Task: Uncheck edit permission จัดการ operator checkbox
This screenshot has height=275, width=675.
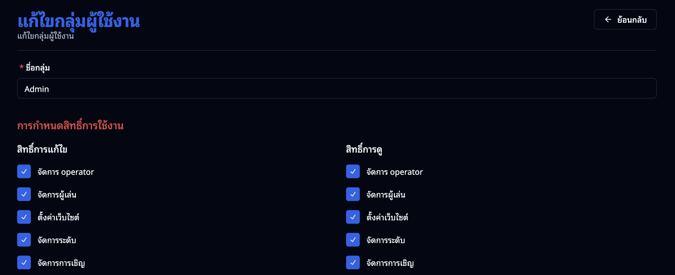Action: (24, 171)
